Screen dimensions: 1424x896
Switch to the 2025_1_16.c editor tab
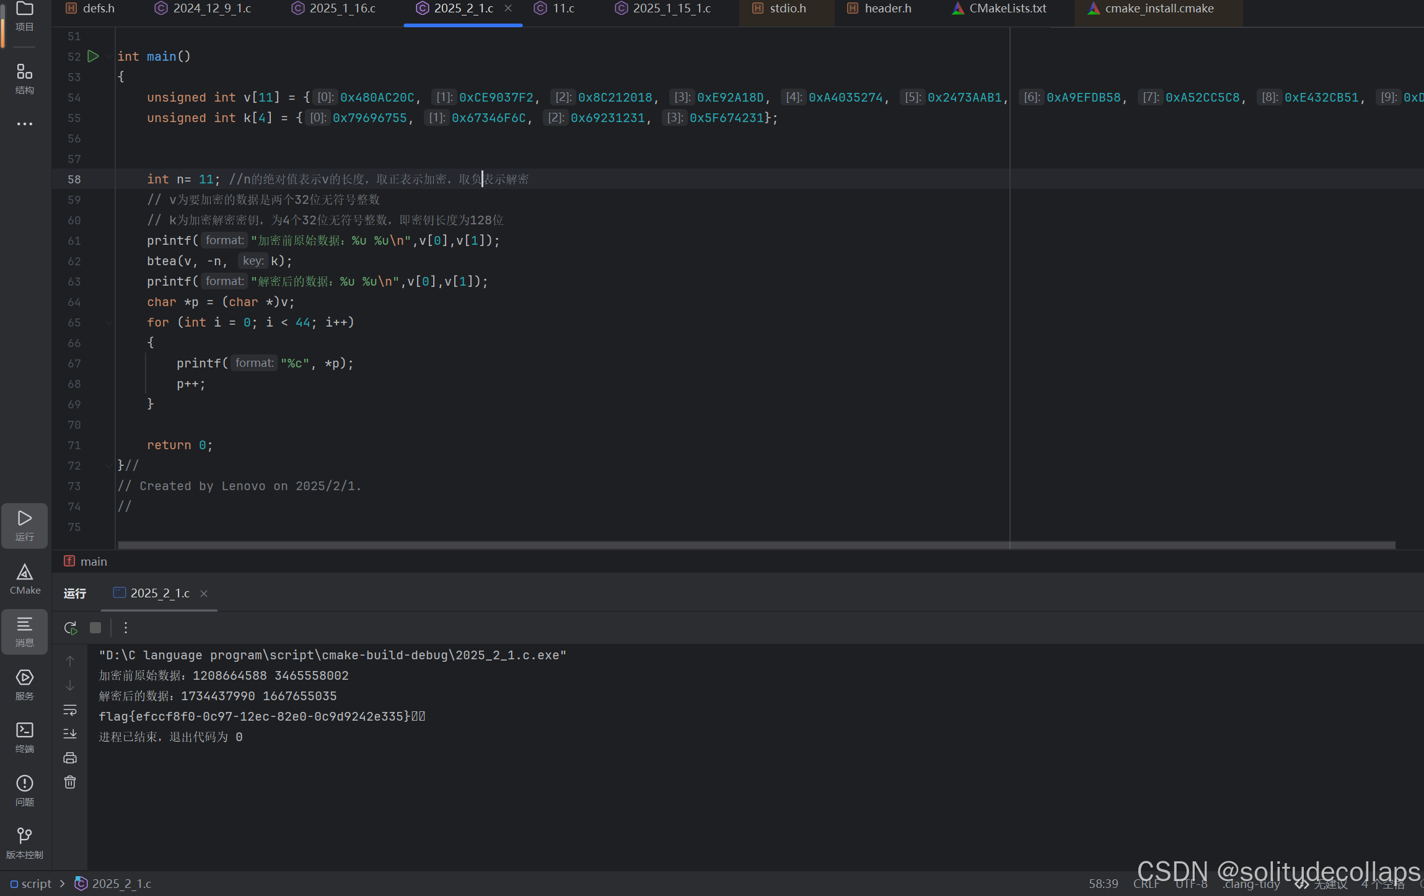pos(342,9)
